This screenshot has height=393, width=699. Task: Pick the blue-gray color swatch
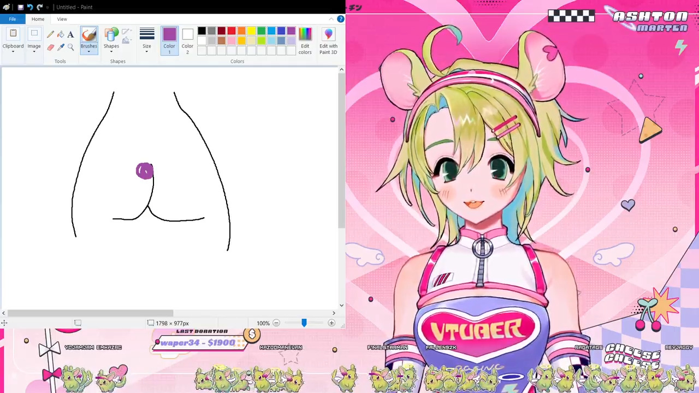click(281, 41)
